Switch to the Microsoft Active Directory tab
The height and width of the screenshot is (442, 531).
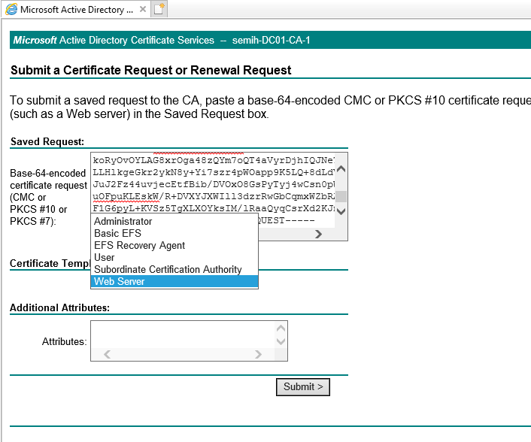point(75,10)
